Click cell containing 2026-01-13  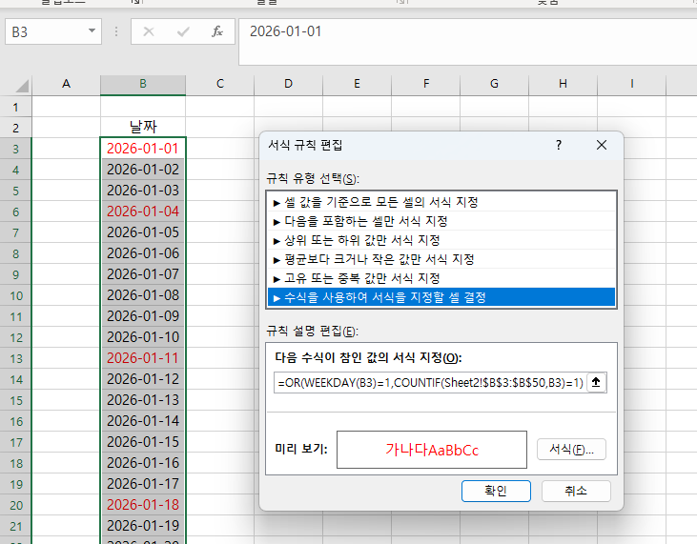pyautogui.click(x=143, y=400)
